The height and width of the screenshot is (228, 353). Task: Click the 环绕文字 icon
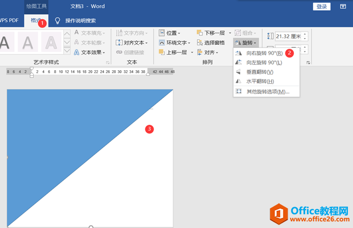click(x=162, y=42)
